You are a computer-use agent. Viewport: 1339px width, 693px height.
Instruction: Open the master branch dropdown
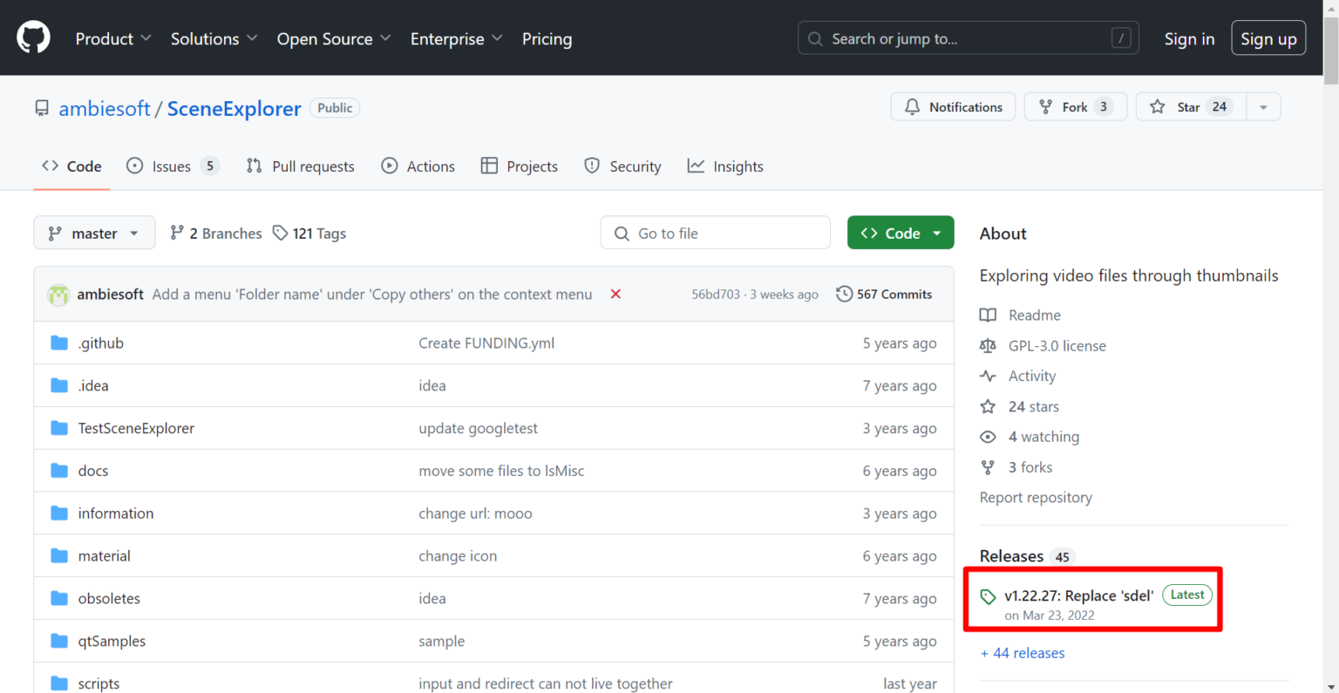point(94,234)
